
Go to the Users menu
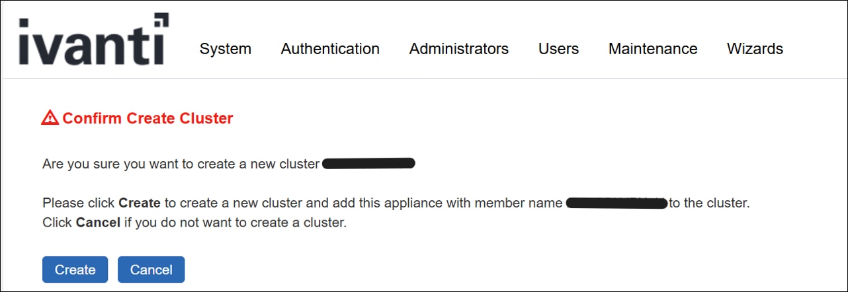click(x=558, y=49)
